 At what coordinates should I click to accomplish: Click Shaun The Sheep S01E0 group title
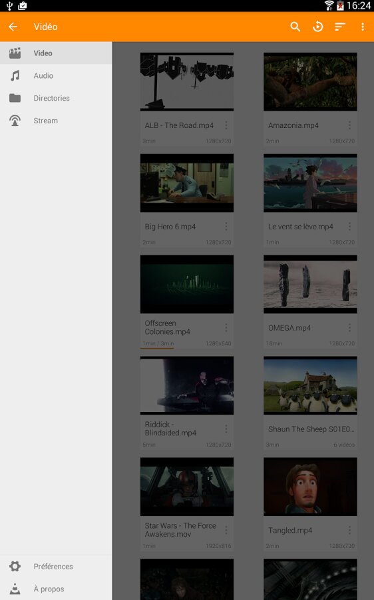point(311,429)
